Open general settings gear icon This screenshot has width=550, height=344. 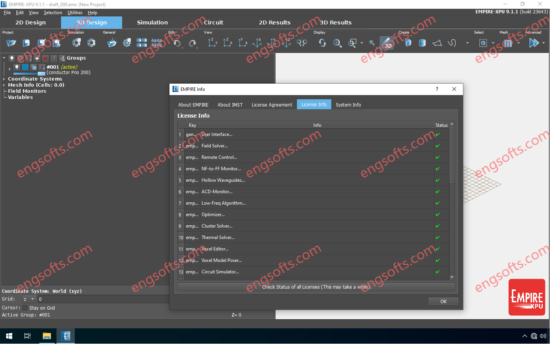coord(127,43)
